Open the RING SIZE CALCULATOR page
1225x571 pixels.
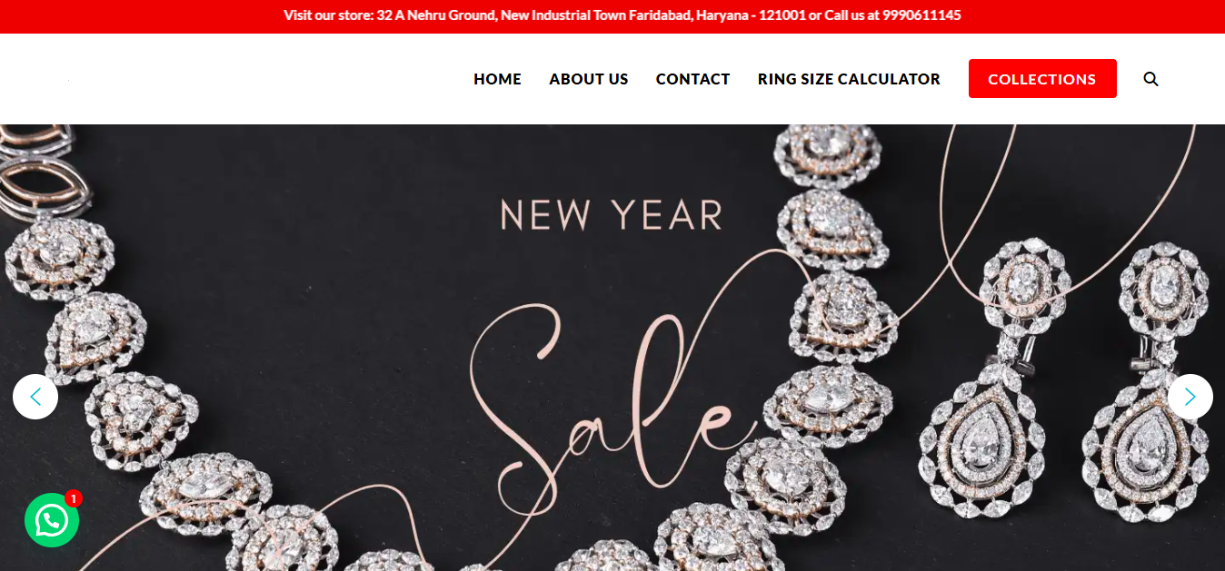(849, 79)
